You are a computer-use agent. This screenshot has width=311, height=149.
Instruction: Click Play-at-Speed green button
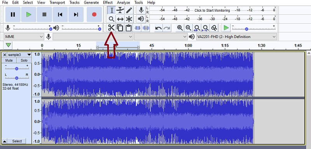click(226, 28)
